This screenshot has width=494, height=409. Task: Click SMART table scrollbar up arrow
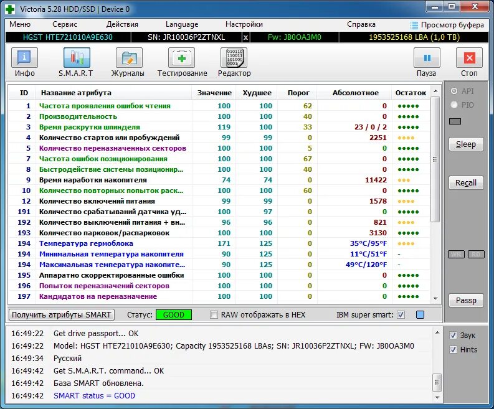435,92
